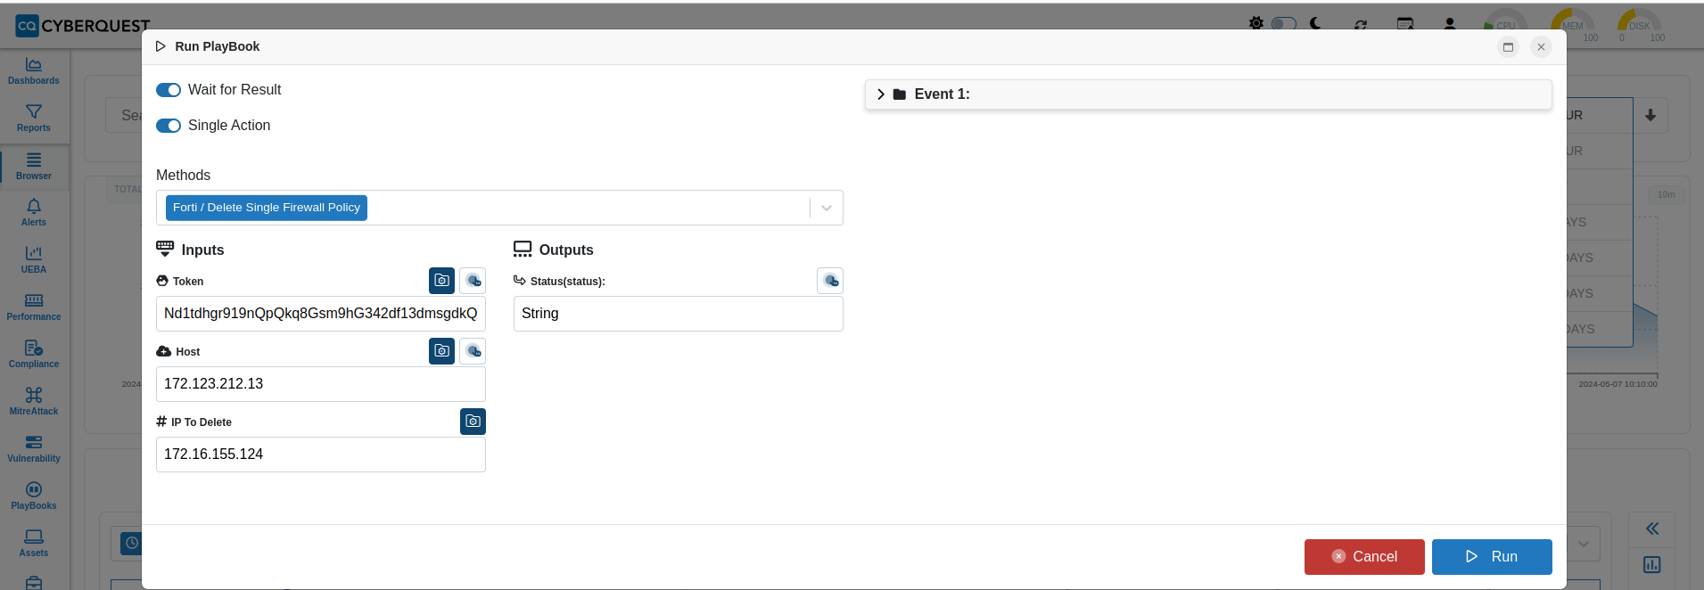The image size is (1704, 590).
Task: Click the Run PlayBook dialog title
Action: (x=217, y=46)
